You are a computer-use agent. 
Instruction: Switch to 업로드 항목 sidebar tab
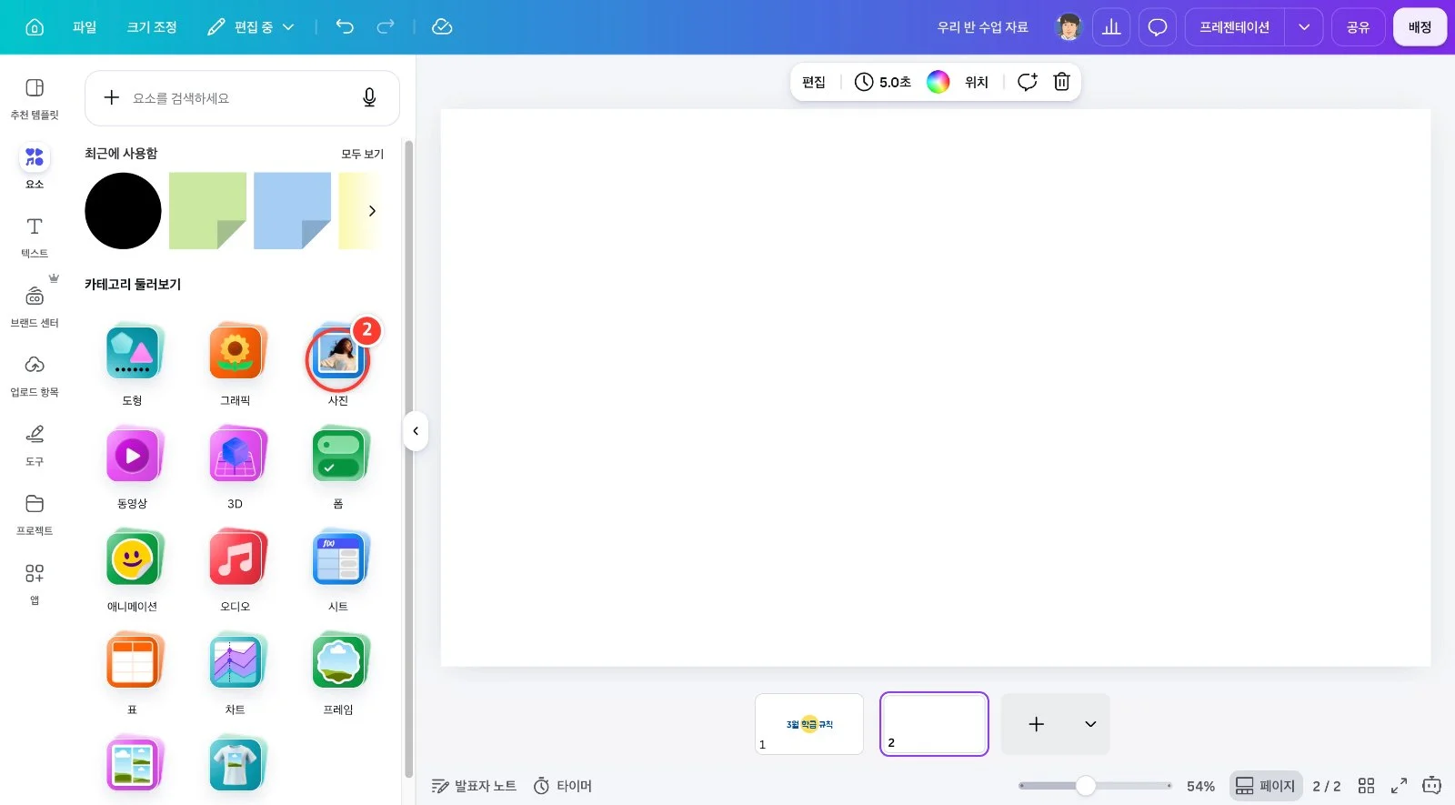35,376
